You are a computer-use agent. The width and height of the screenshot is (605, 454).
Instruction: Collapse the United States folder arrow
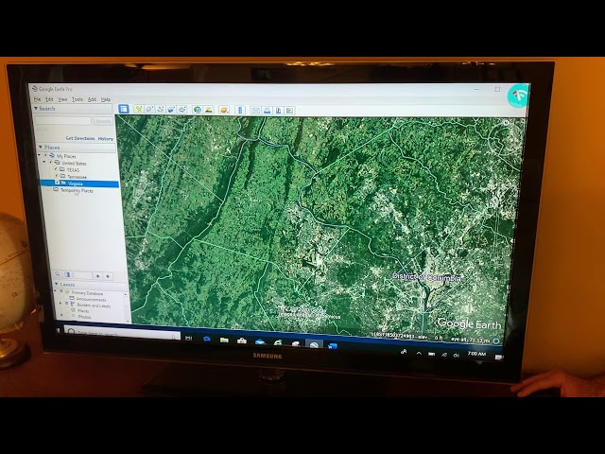[x=44, y=162]
